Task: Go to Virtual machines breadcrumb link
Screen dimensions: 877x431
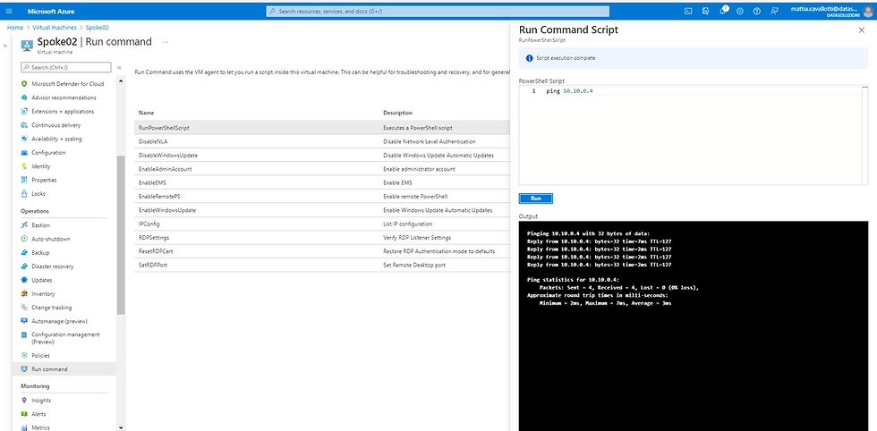Action: click(x=55, y=27)
